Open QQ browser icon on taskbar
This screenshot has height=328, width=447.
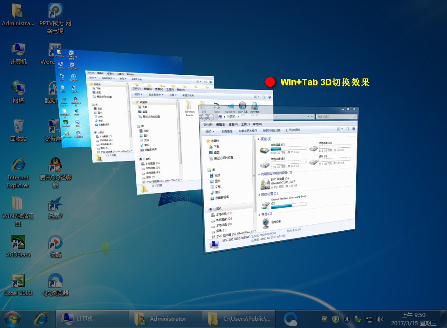pos(291,319)
